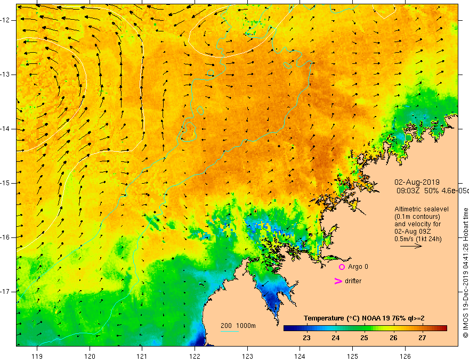Click the latitude label -15
469x362 pixels.
[6, 183]
